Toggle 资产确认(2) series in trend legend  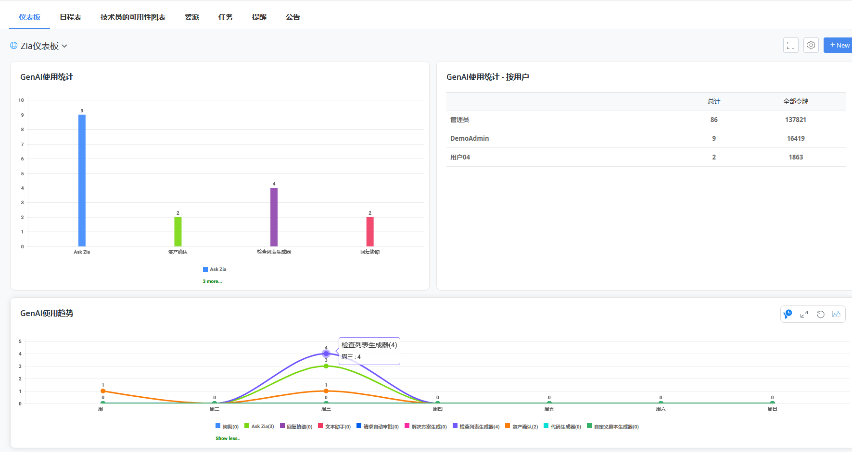point(522,427)
